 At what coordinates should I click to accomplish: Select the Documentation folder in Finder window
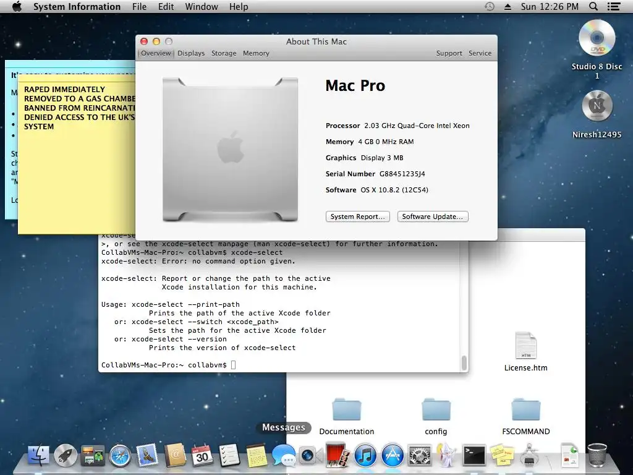point(346,409)
